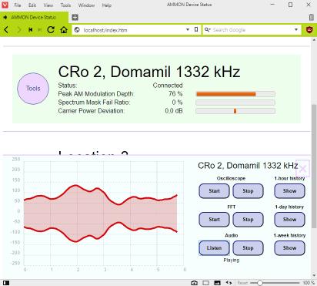Expand the search field dropdown arrow
Viewport: 317px width, 286px height.
[x=296, y=29]
